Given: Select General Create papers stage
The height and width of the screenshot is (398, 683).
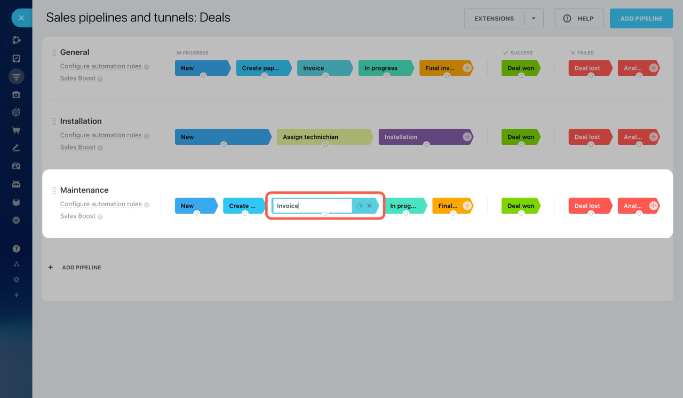Looking at the screenshot, I should click(264, 68).
